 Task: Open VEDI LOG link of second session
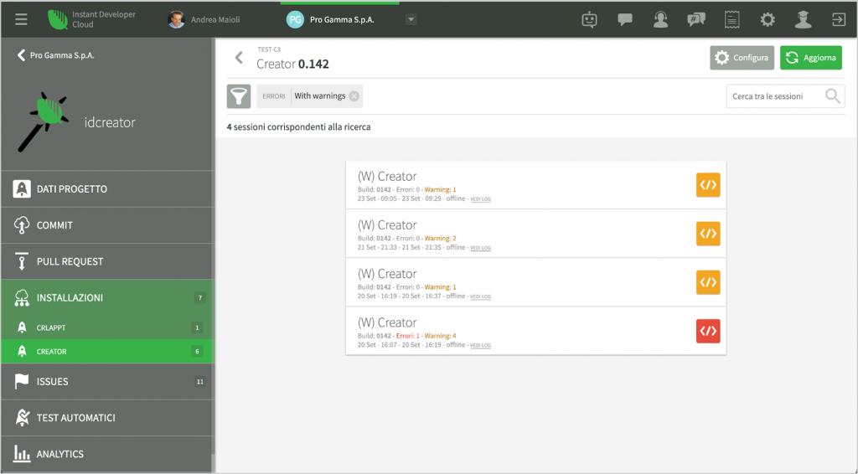480,248
